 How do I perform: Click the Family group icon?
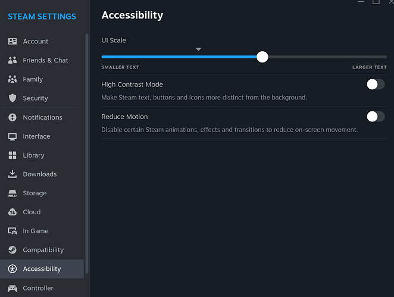12,79
